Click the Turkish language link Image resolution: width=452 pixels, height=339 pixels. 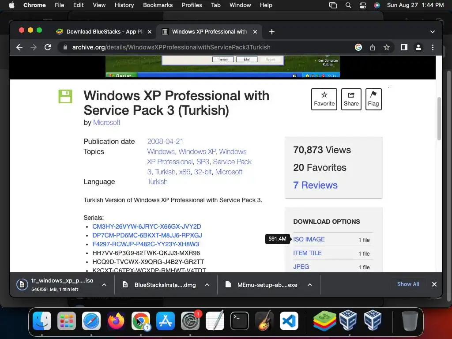(x=157, y=181)
